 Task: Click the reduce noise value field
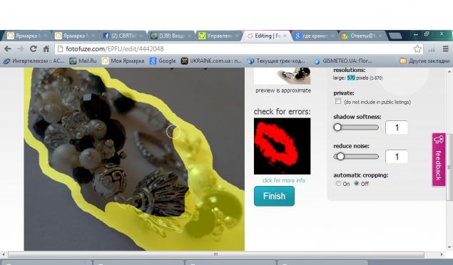coord(397,157)
